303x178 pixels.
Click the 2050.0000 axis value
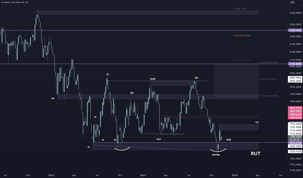295,73
